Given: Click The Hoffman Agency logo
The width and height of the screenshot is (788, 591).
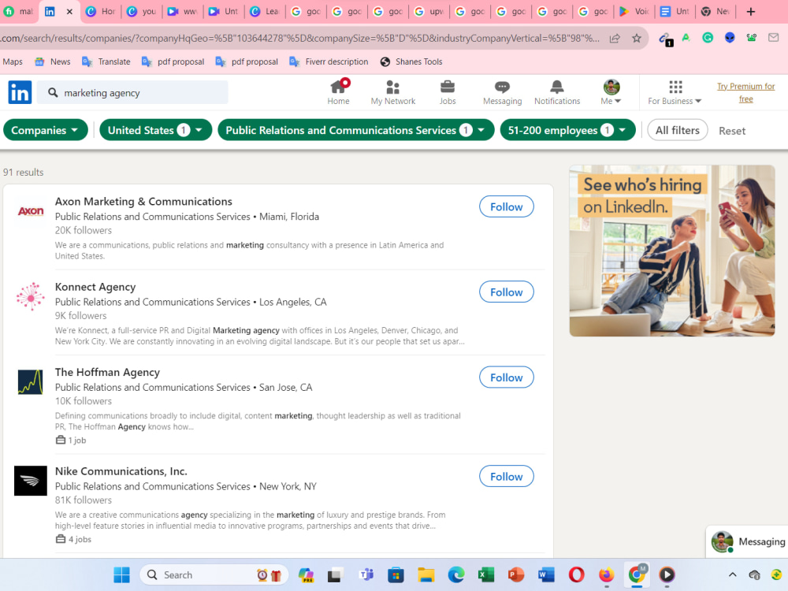Looking at the screenshot, I should point(30,381).
